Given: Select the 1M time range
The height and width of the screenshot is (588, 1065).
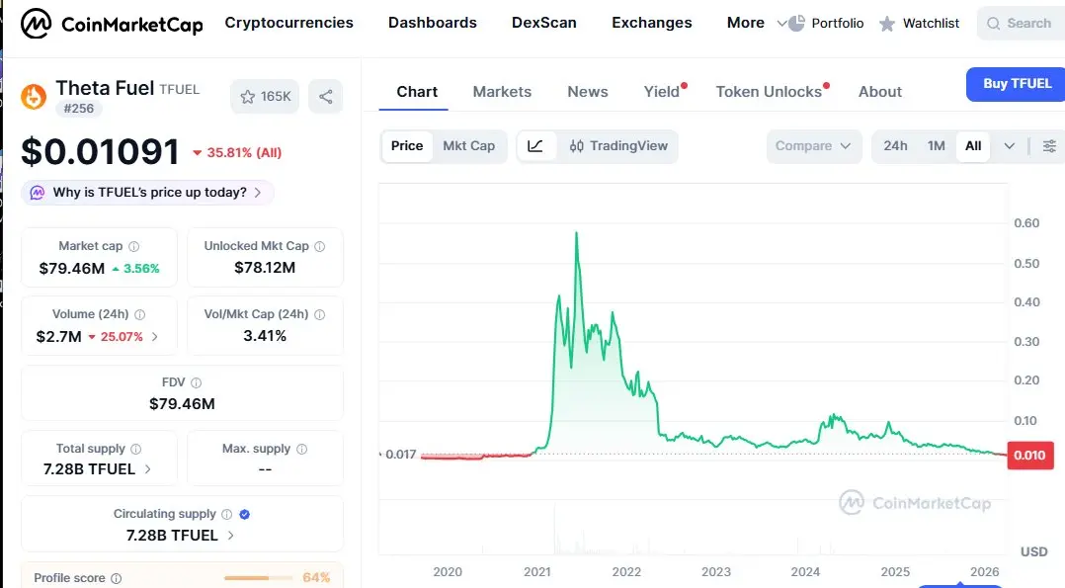Looking at the screenshot, I should (x=936, y=146).
